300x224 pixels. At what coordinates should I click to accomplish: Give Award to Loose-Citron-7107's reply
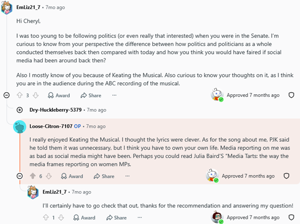[72, 176]
